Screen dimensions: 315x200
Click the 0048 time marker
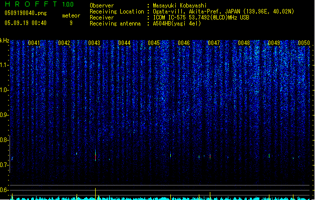244,43
